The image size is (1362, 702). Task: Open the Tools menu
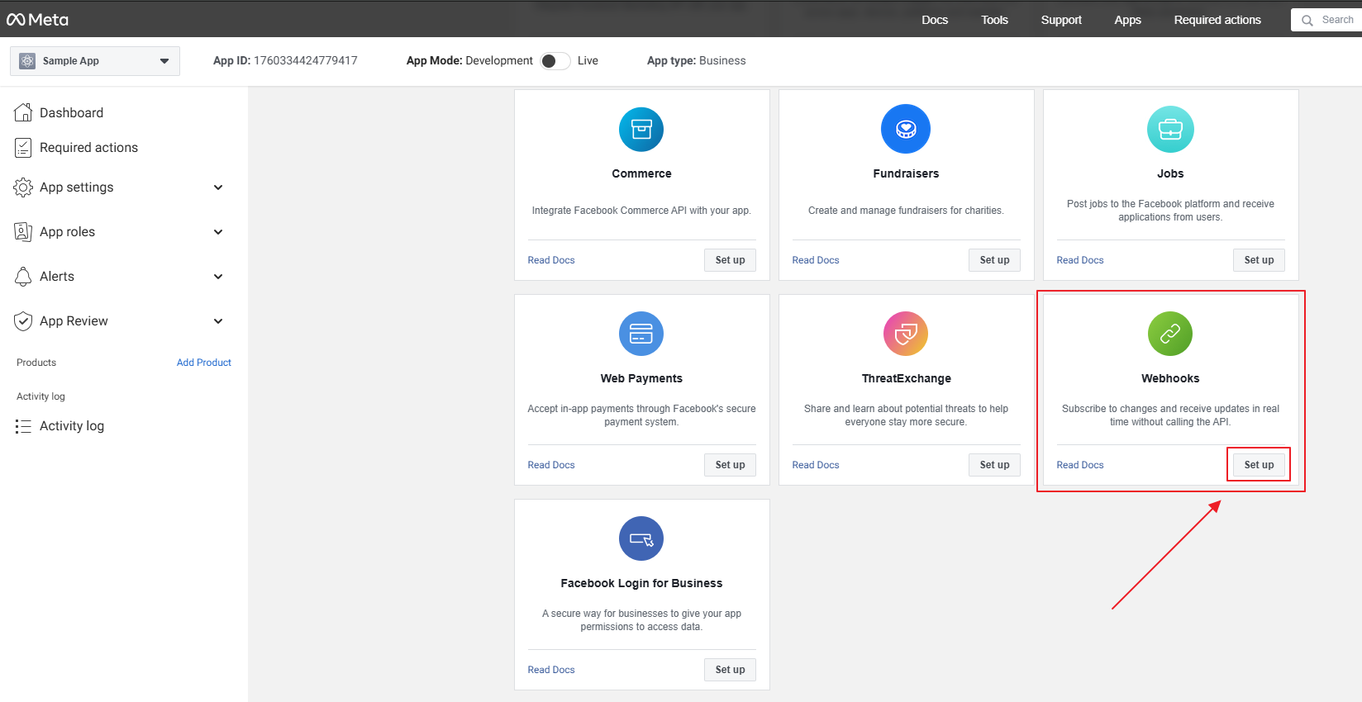click(x=994, y=20)
